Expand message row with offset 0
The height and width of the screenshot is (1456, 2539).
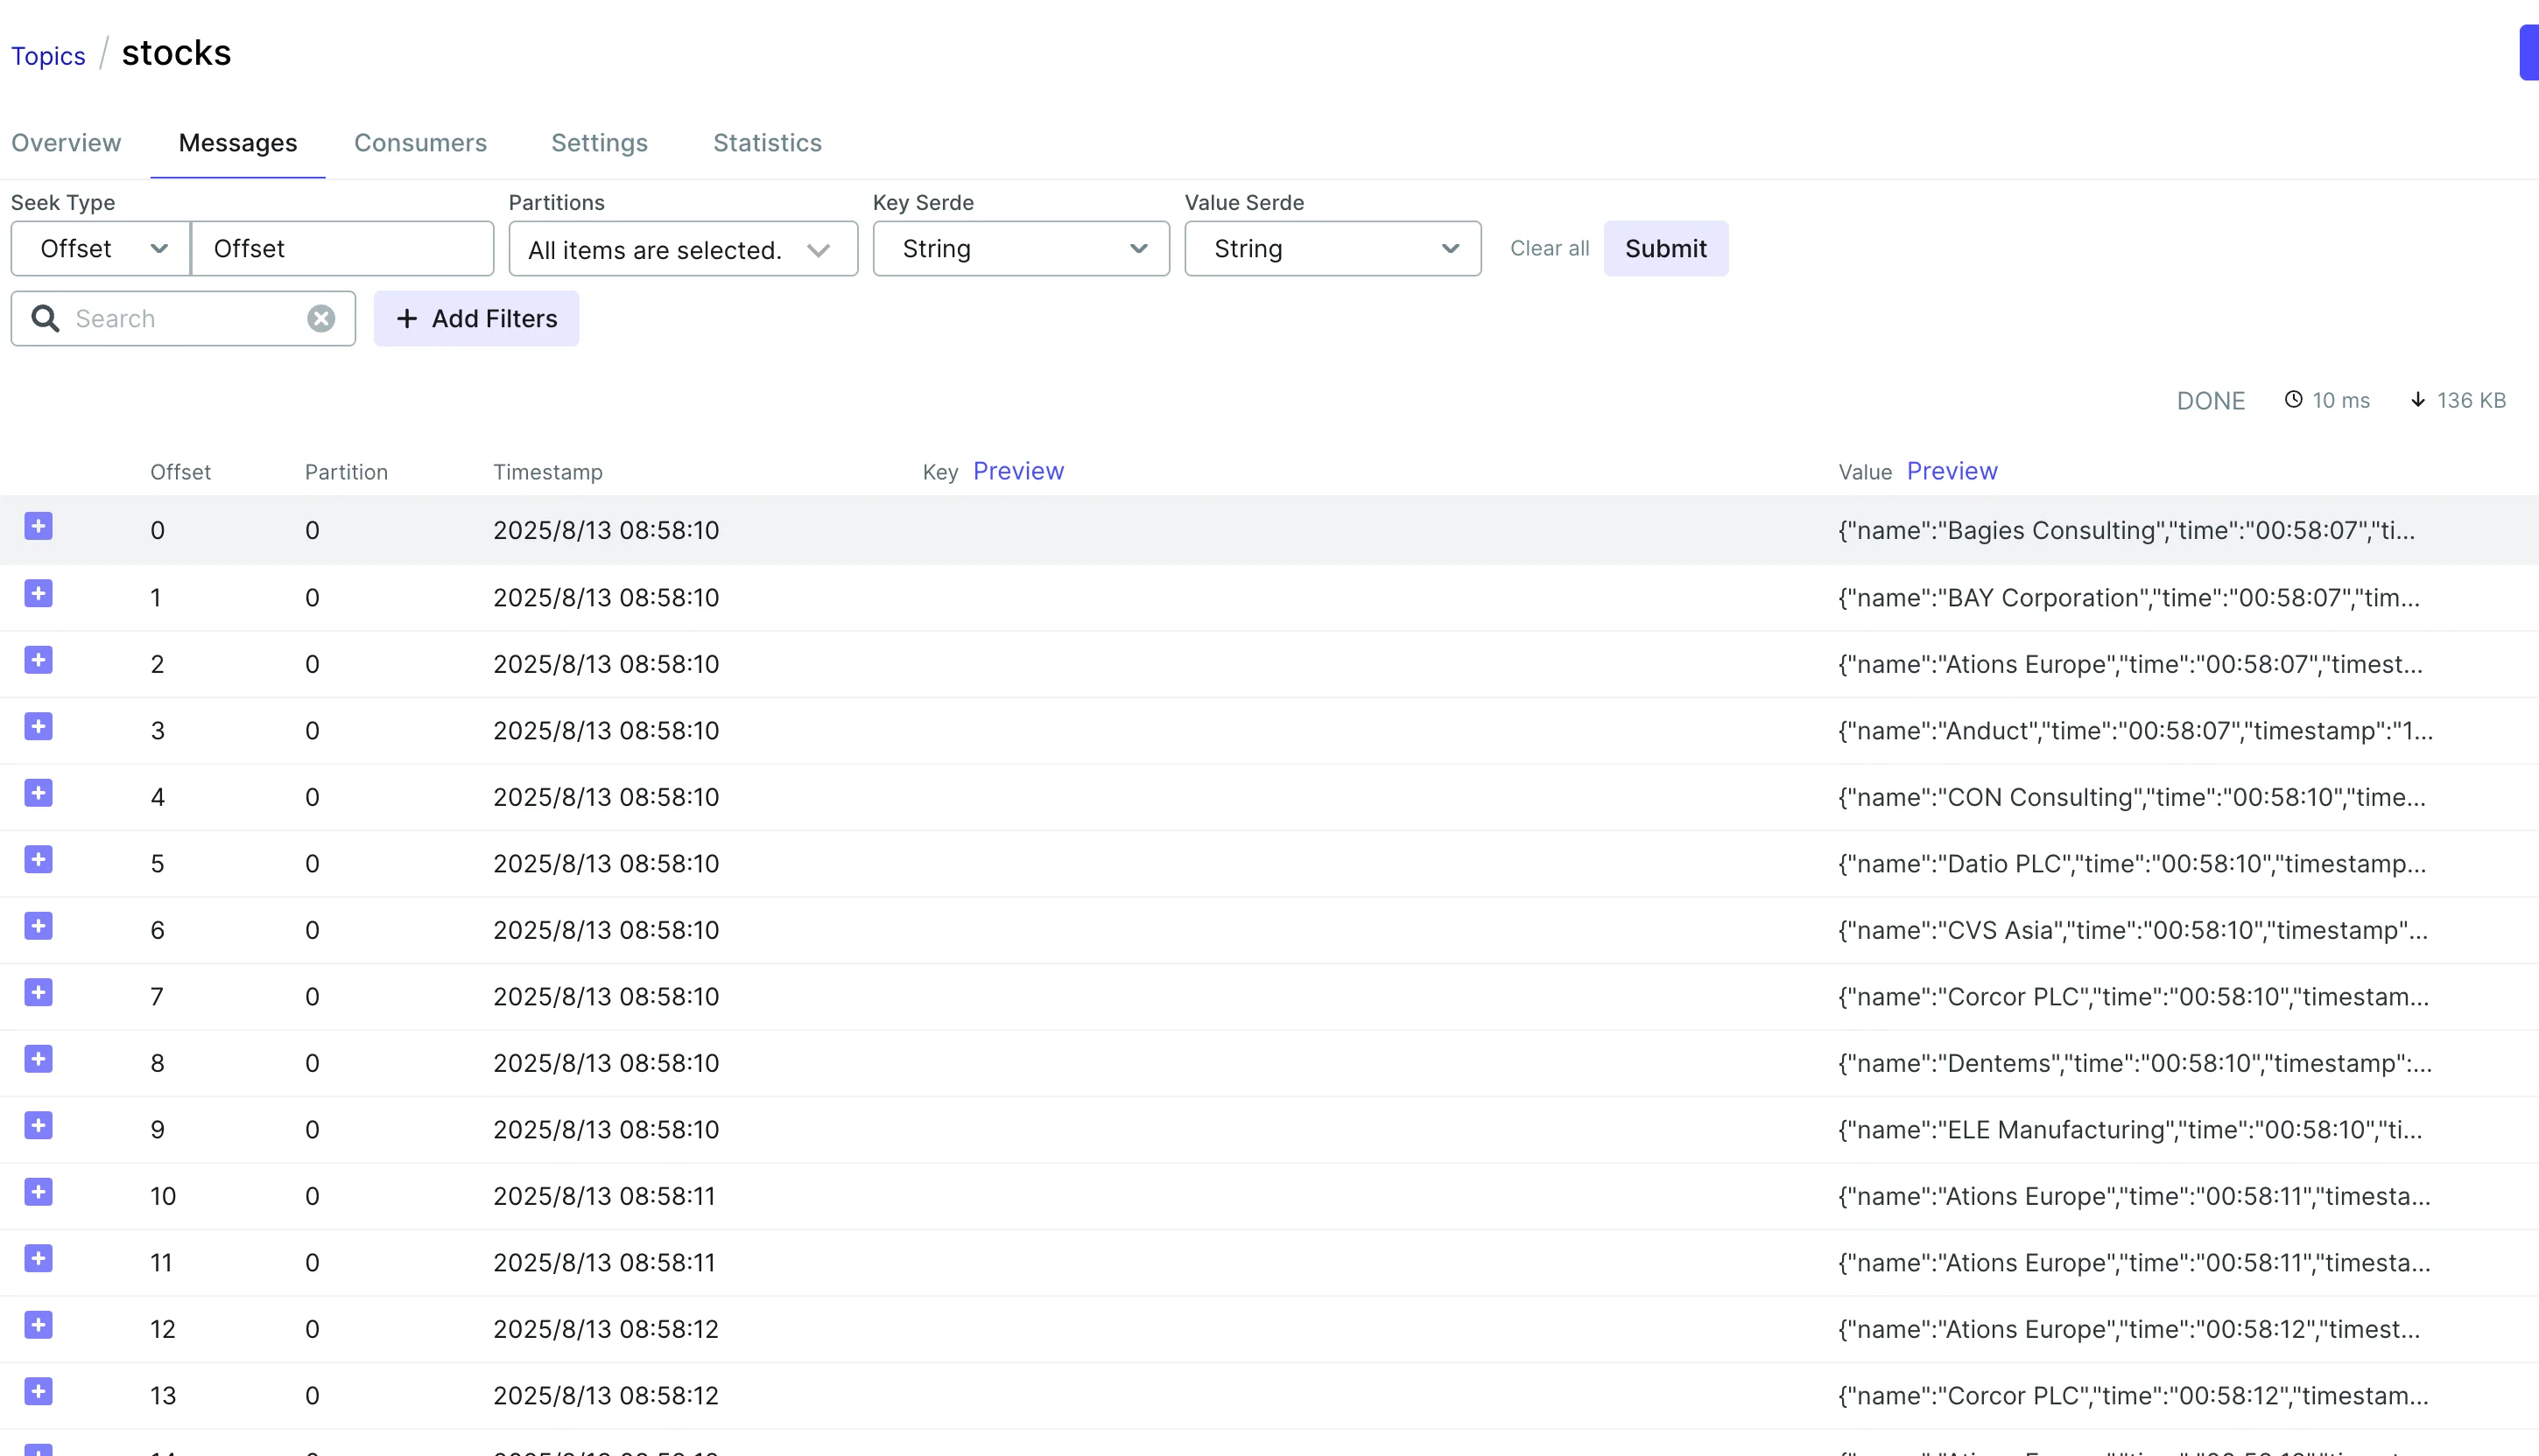[38, 527]
